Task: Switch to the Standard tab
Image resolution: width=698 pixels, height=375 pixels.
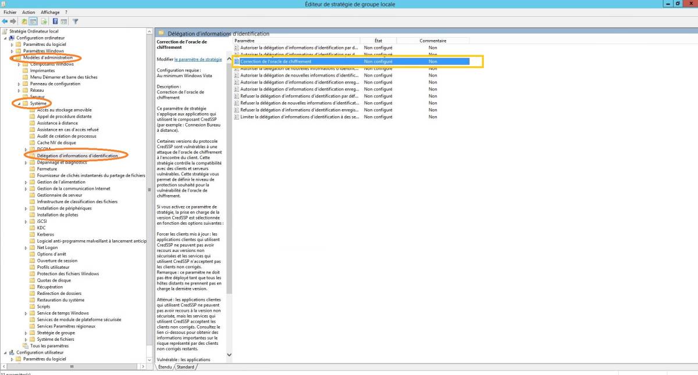Action: pyautogui.click(x=186, y=367)
